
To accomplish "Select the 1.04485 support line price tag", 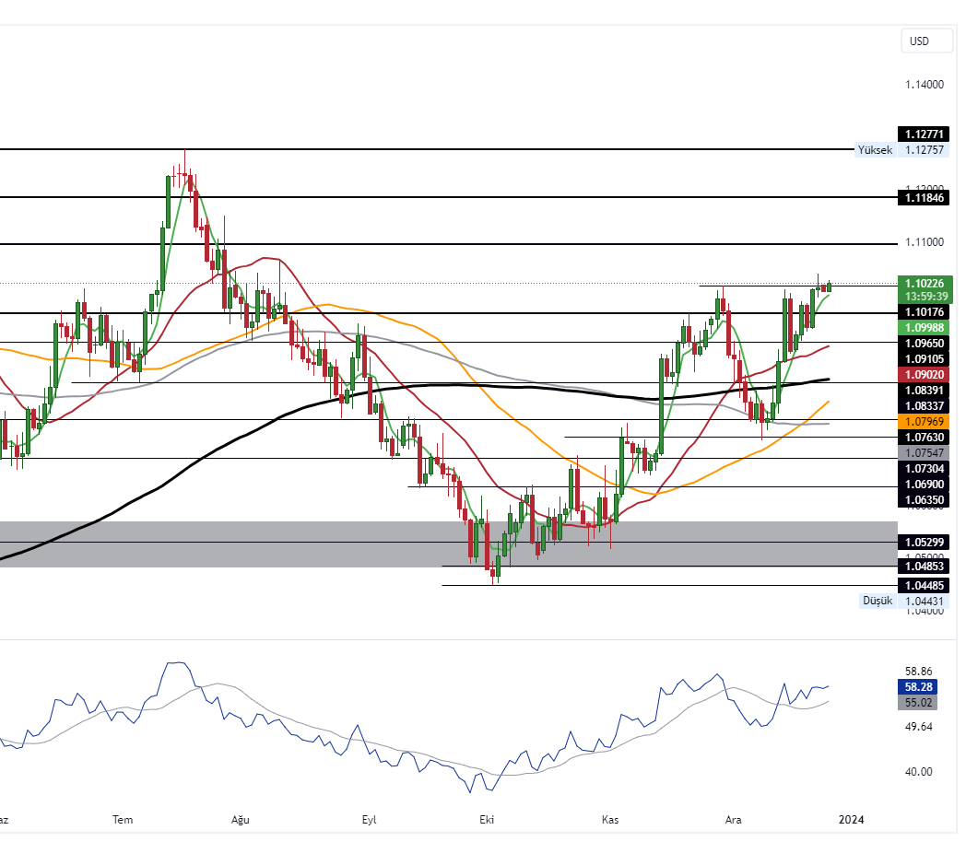I will pos(925,585).
